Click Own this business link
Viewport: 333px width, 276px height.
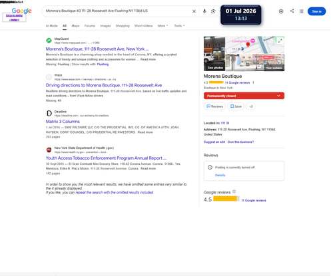tap(240, 142)
